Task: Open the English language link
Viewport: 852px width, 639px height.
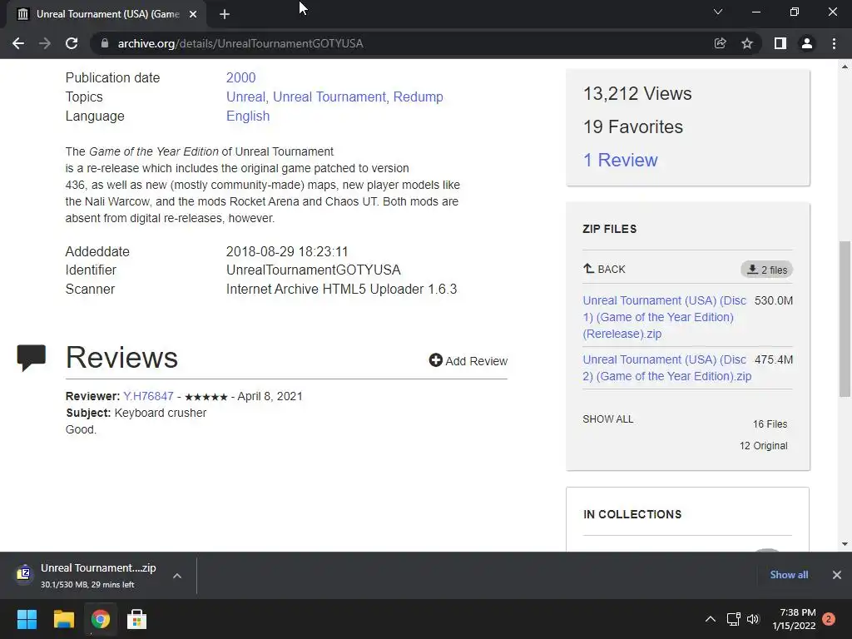Action: tap(248, 116)
